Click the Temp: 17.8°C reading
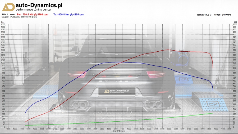This screenshot has height=134, width=238. pos(204,15)
